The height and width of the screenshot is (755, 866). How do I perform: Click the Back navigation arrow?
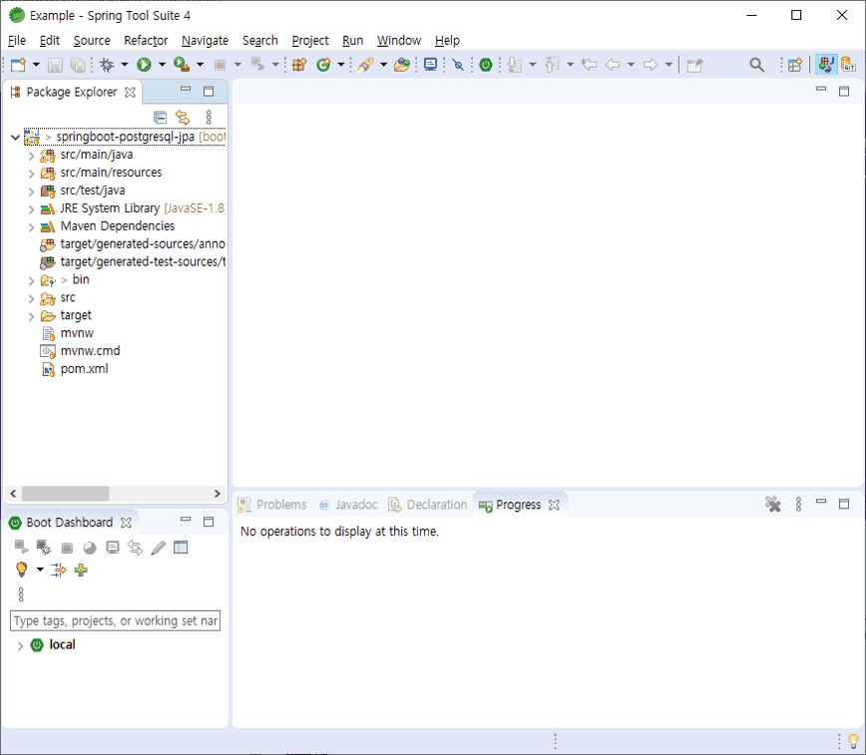click(x=613, y=65)
